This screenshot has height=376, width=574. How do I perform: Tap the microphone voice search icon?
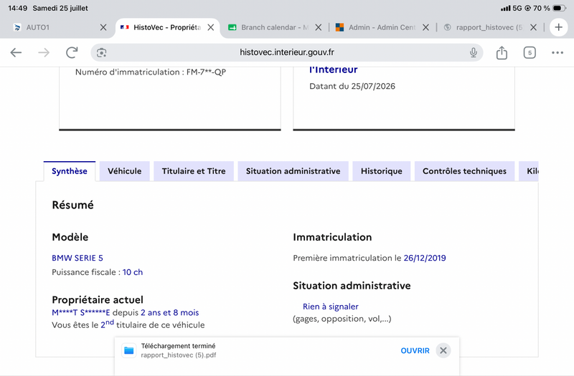[474, 52]
